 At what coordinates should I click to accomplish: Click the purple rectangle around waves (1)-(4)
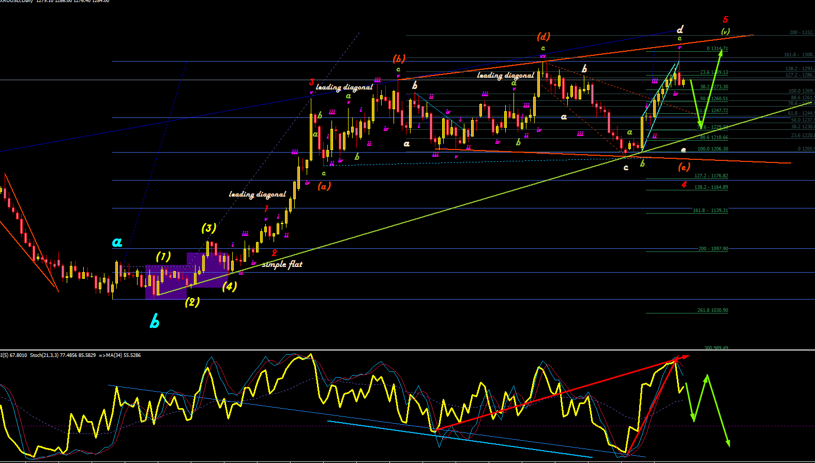(x=187, y=275)
